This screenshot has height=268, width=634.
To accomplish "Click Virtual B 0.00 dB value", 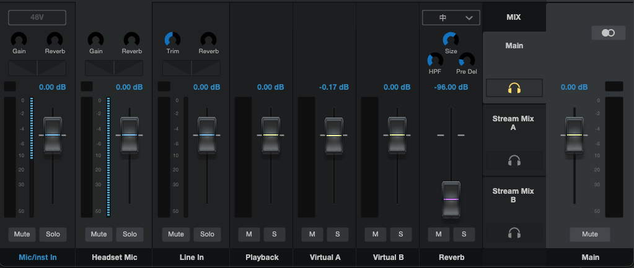I will pyautogui.click(x=397, y=87).
